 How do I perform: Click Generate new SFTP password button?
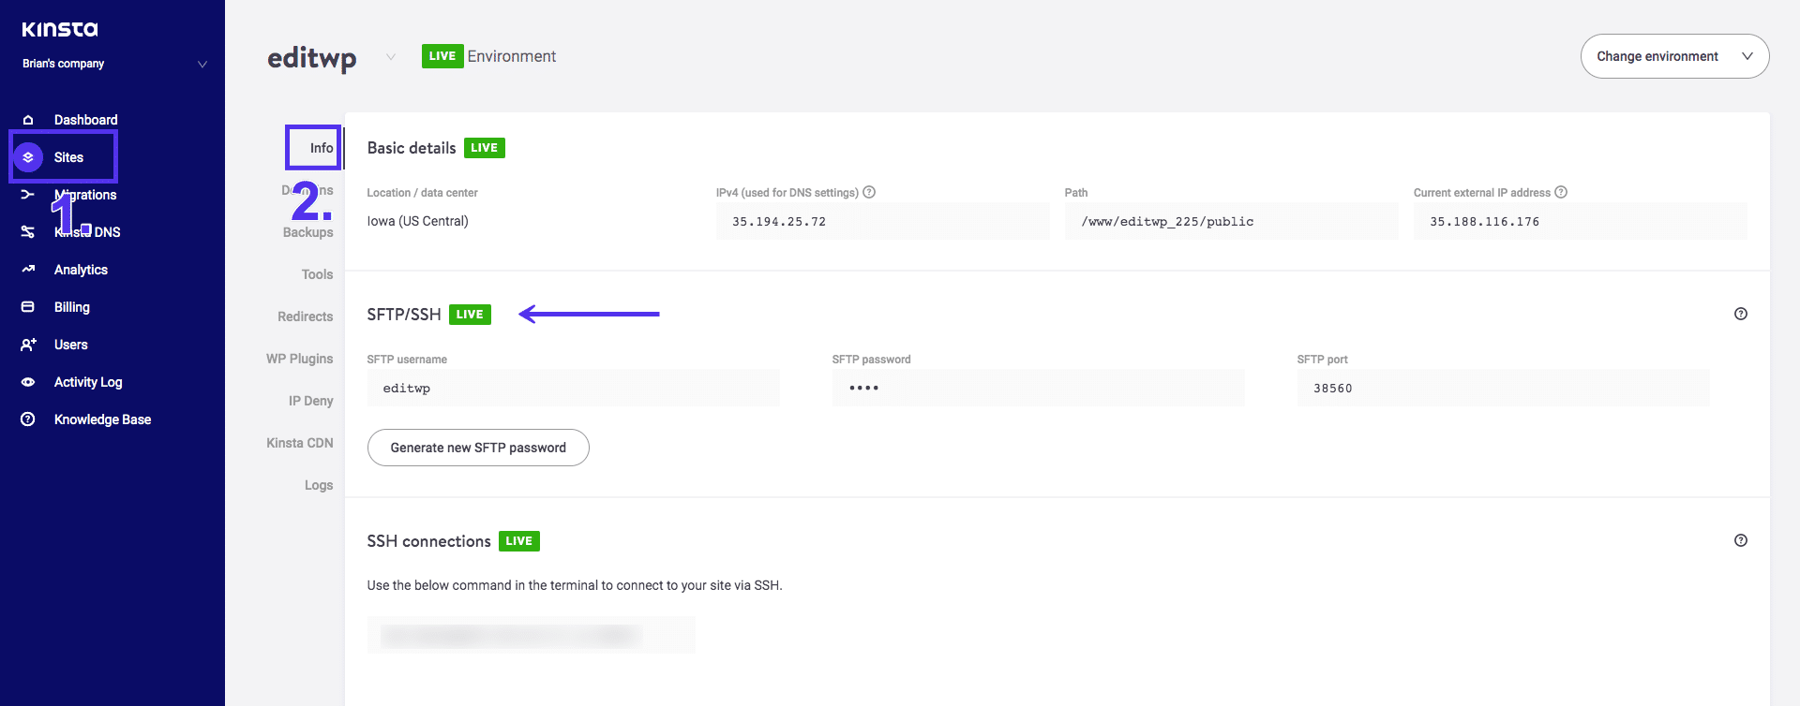click(x=478, y=448)
